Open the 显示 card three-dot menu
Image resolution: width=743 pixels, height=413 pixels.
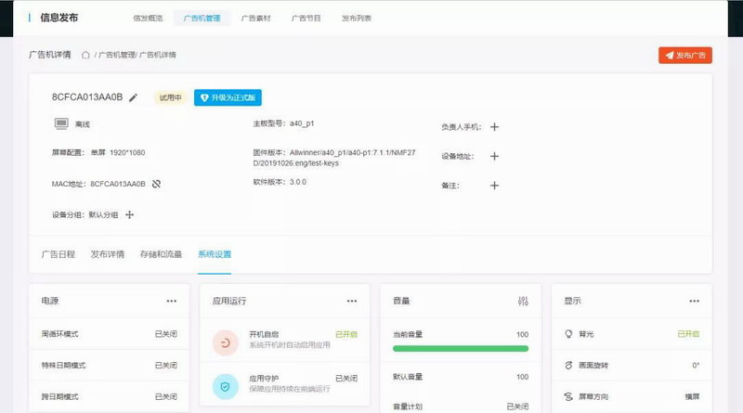click(693, 301)
